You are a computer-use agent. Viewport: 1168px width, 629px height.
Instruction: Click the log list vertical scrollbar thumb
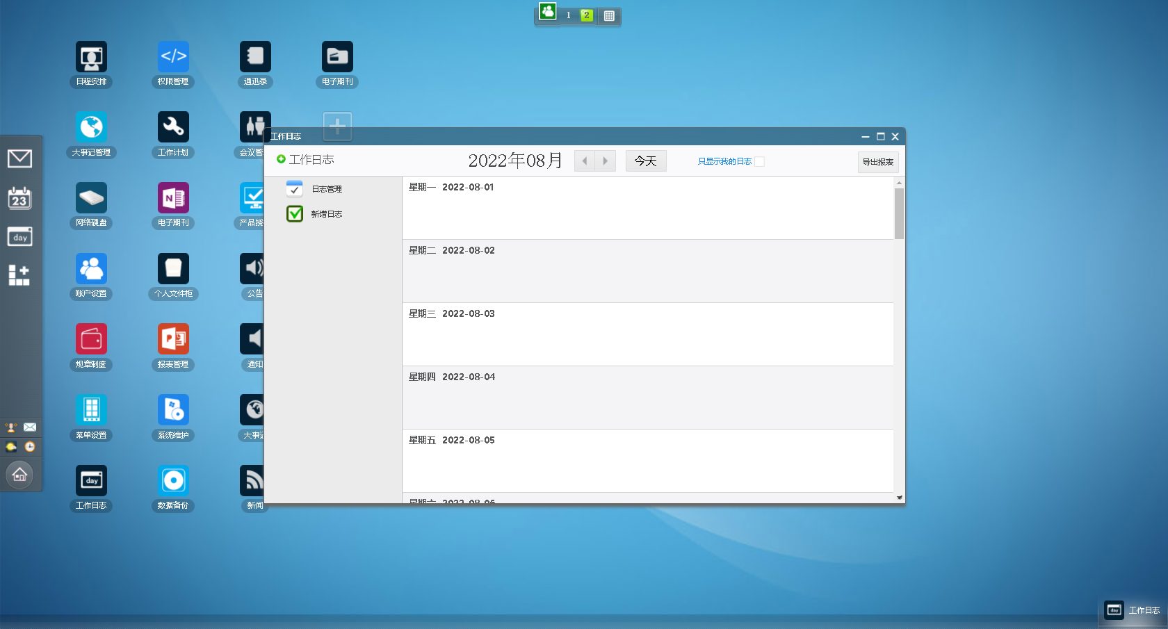pos(899,213)
